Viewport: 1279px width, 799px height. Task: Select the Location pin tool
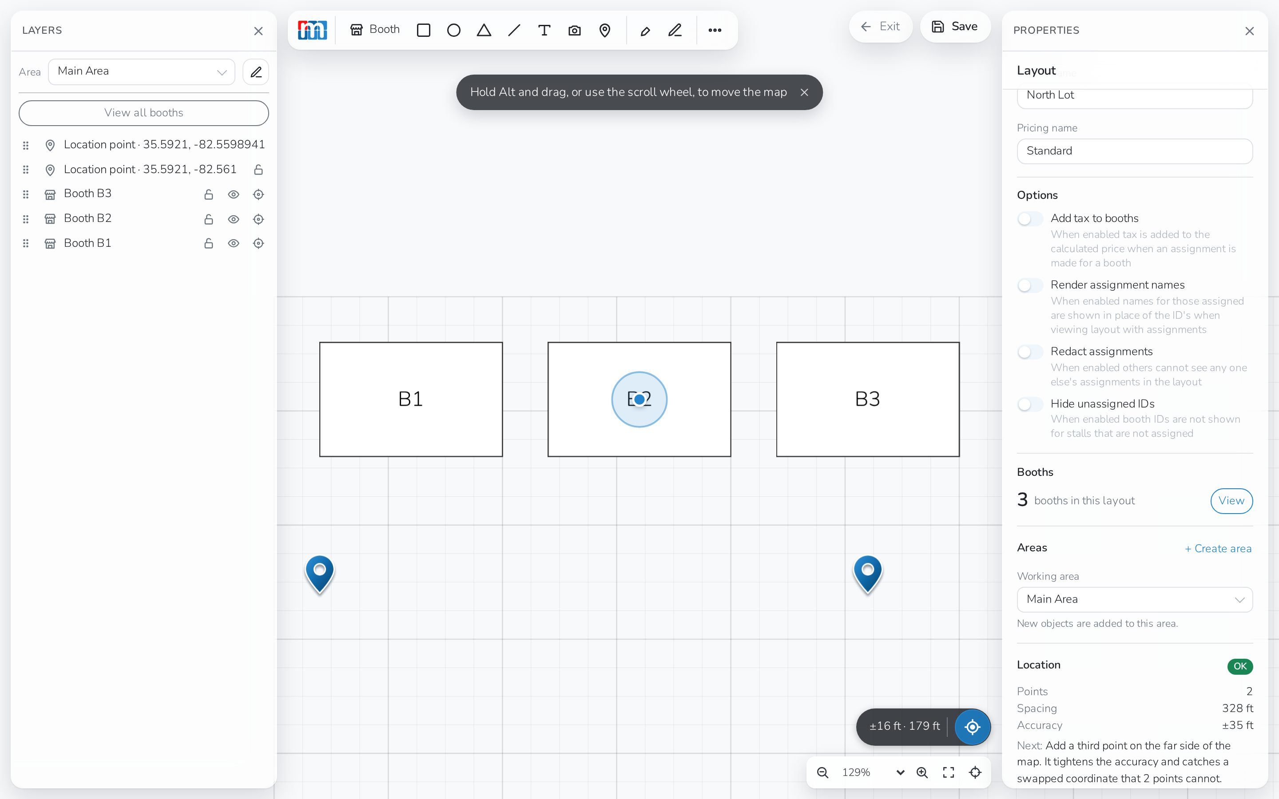[604, 30]
